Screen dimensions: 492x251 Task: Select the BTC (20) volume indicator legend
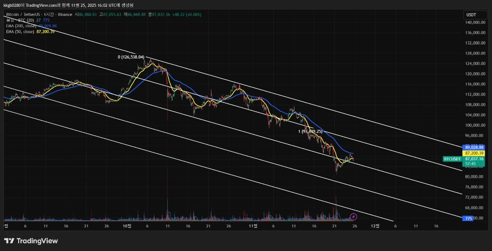(x=20, y=20)
